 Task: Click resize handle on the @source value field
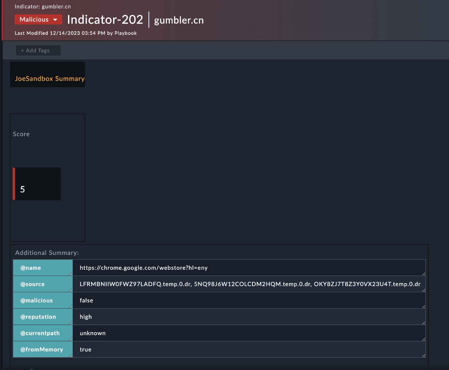(x=423, y=290)
